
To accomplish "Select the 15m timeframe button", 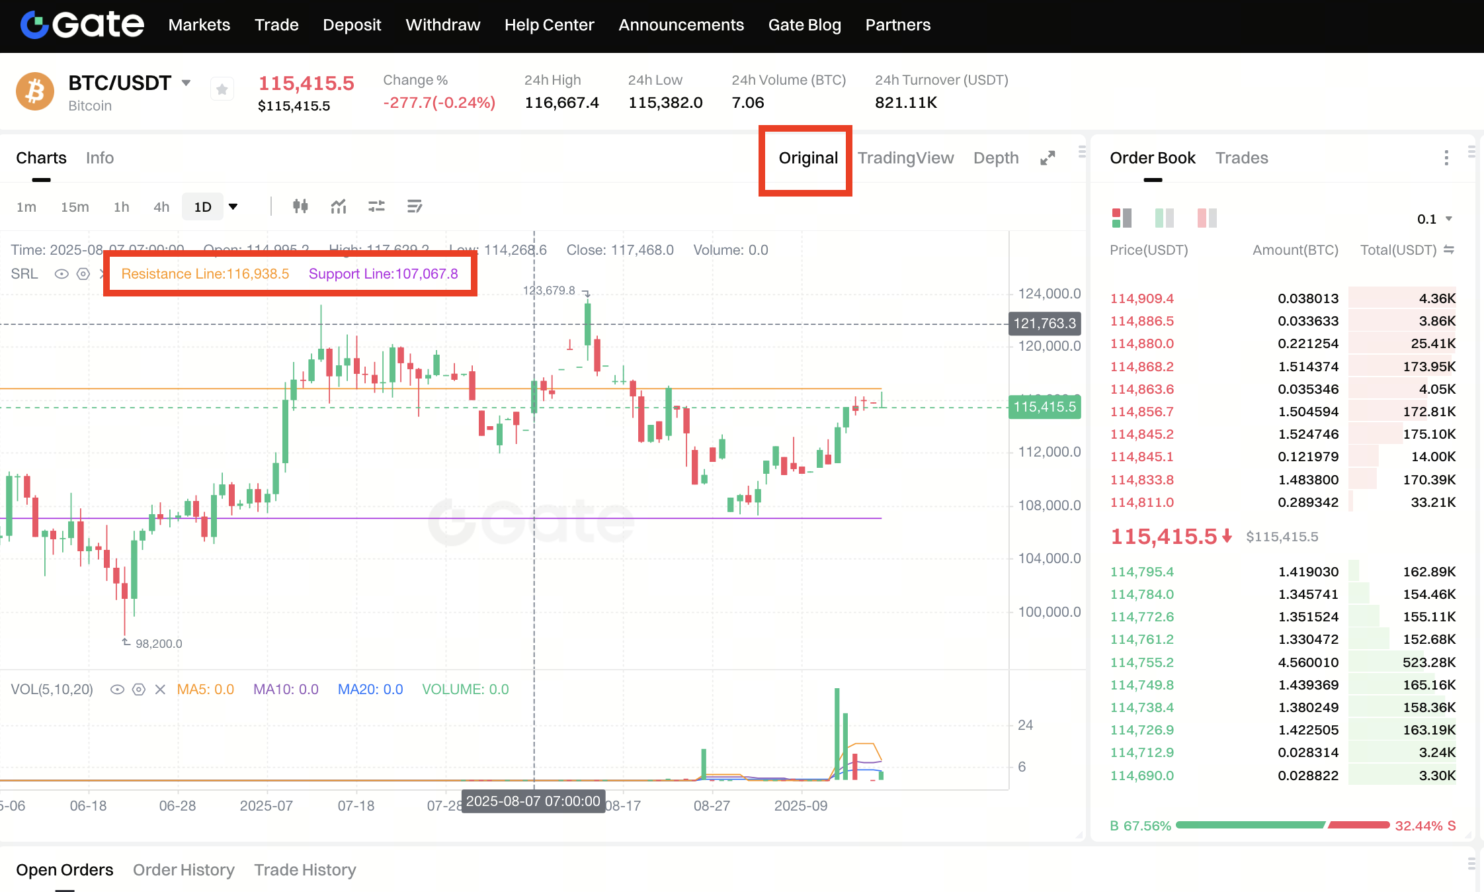I will tap(75, 207).
